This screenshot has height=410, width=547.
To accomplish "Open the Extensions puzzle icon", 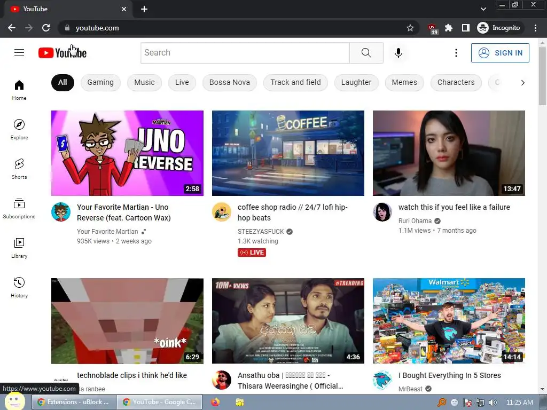I will 449,28.
